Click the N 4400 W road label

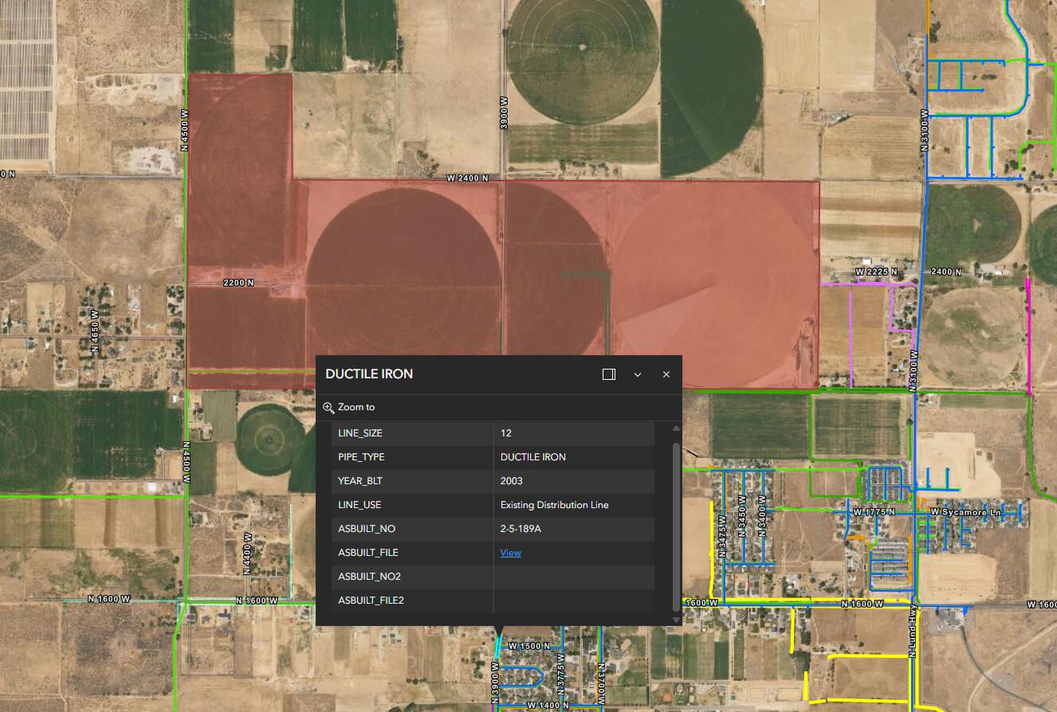[246, 556]
